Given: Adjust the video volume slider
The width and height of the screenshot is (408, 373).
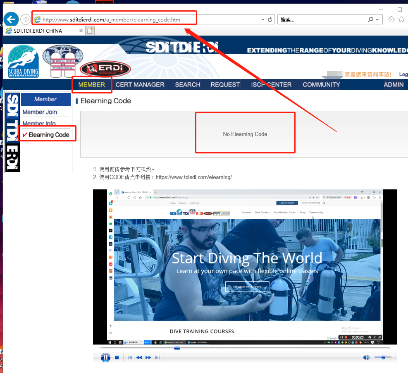Looking at the screenshot, I should click(383, 357).
